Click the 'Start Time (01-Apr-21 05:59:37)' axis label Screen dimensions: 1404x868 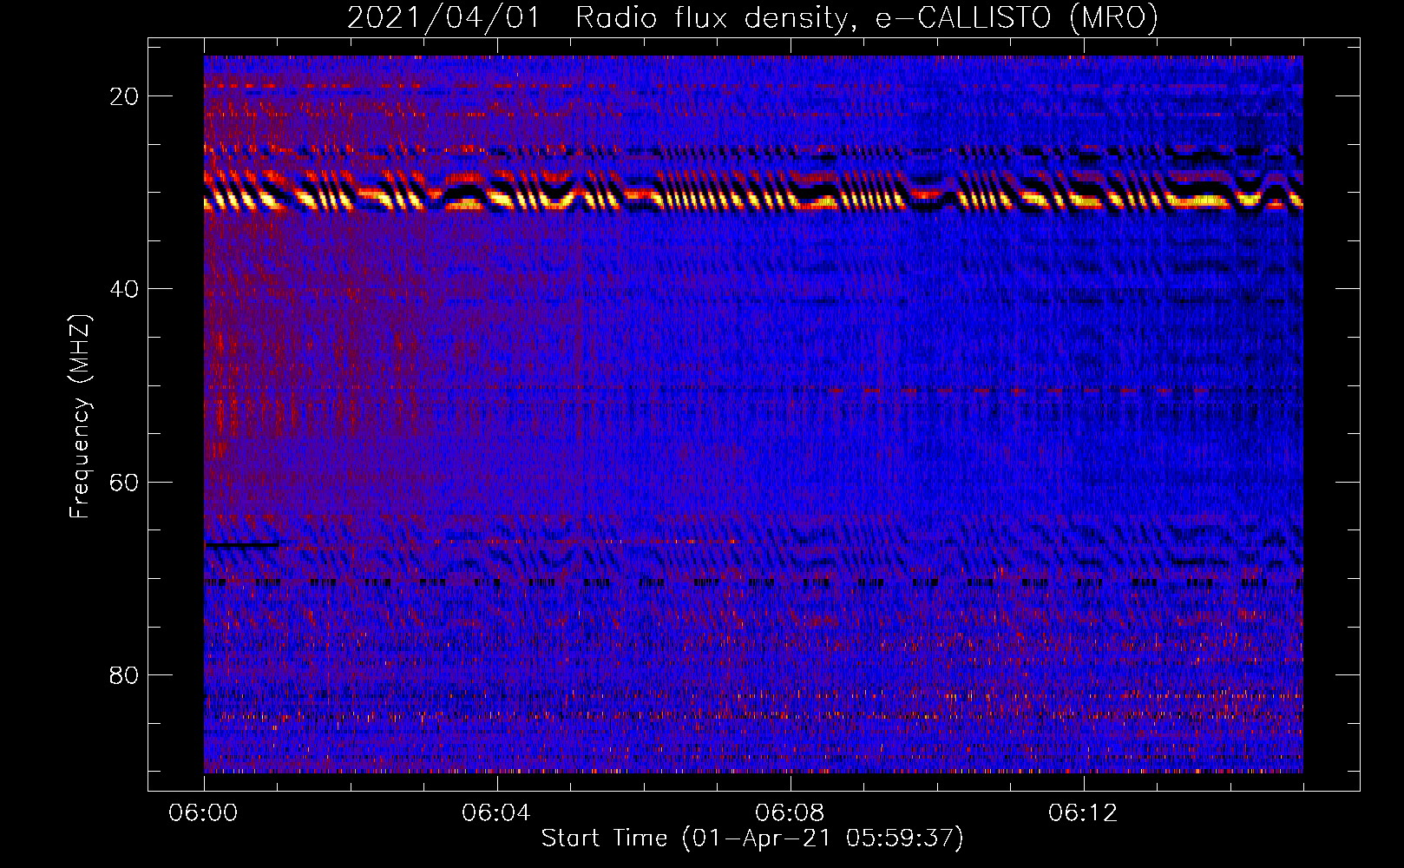coord(752,838)
